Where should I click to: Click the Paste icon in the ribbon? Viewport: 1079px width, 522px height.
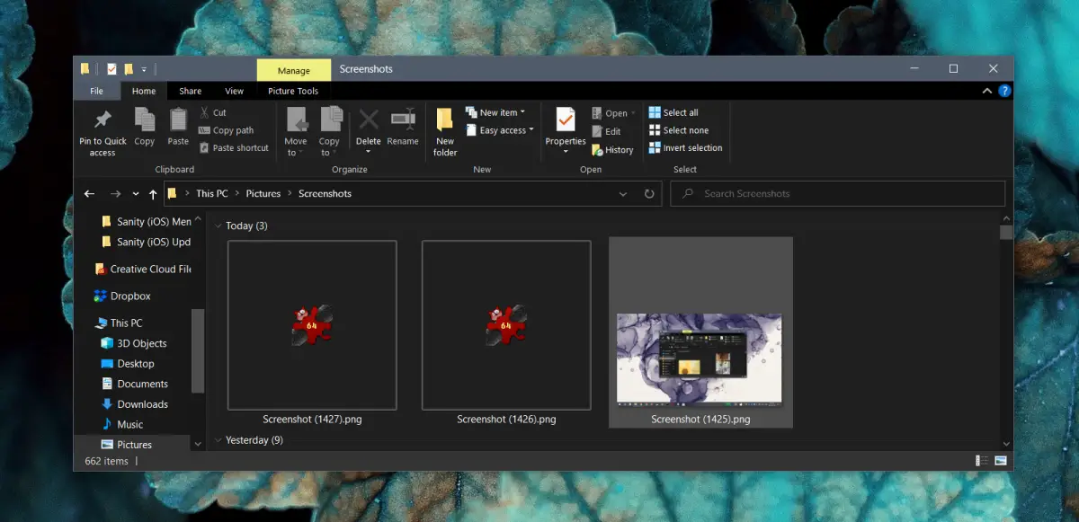click(178, 120)
